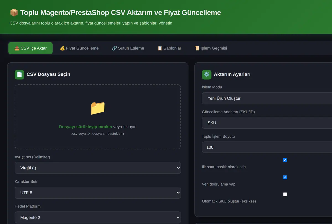Go to the Şablonlar tab
332x224 pixels.
(x=169, y=48)
